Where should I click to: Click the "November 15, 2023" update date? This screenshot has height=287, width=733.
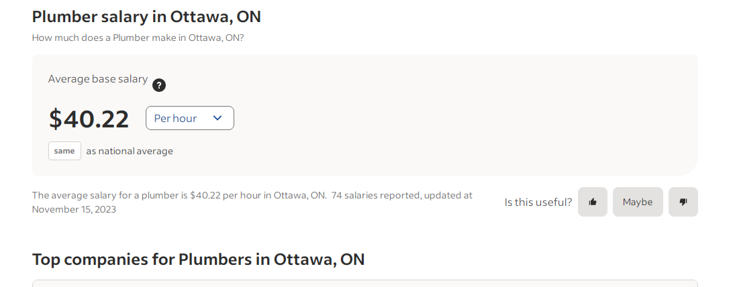coord(74,209)
